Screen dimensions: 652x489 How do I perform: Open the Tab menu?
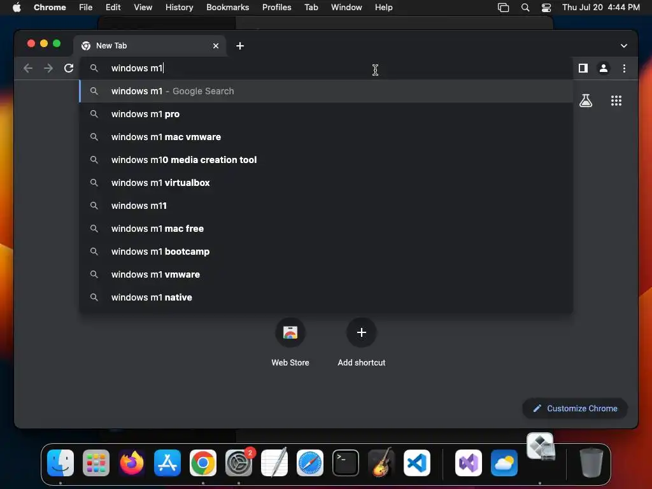pyautogui.click(x=311, y=8)
